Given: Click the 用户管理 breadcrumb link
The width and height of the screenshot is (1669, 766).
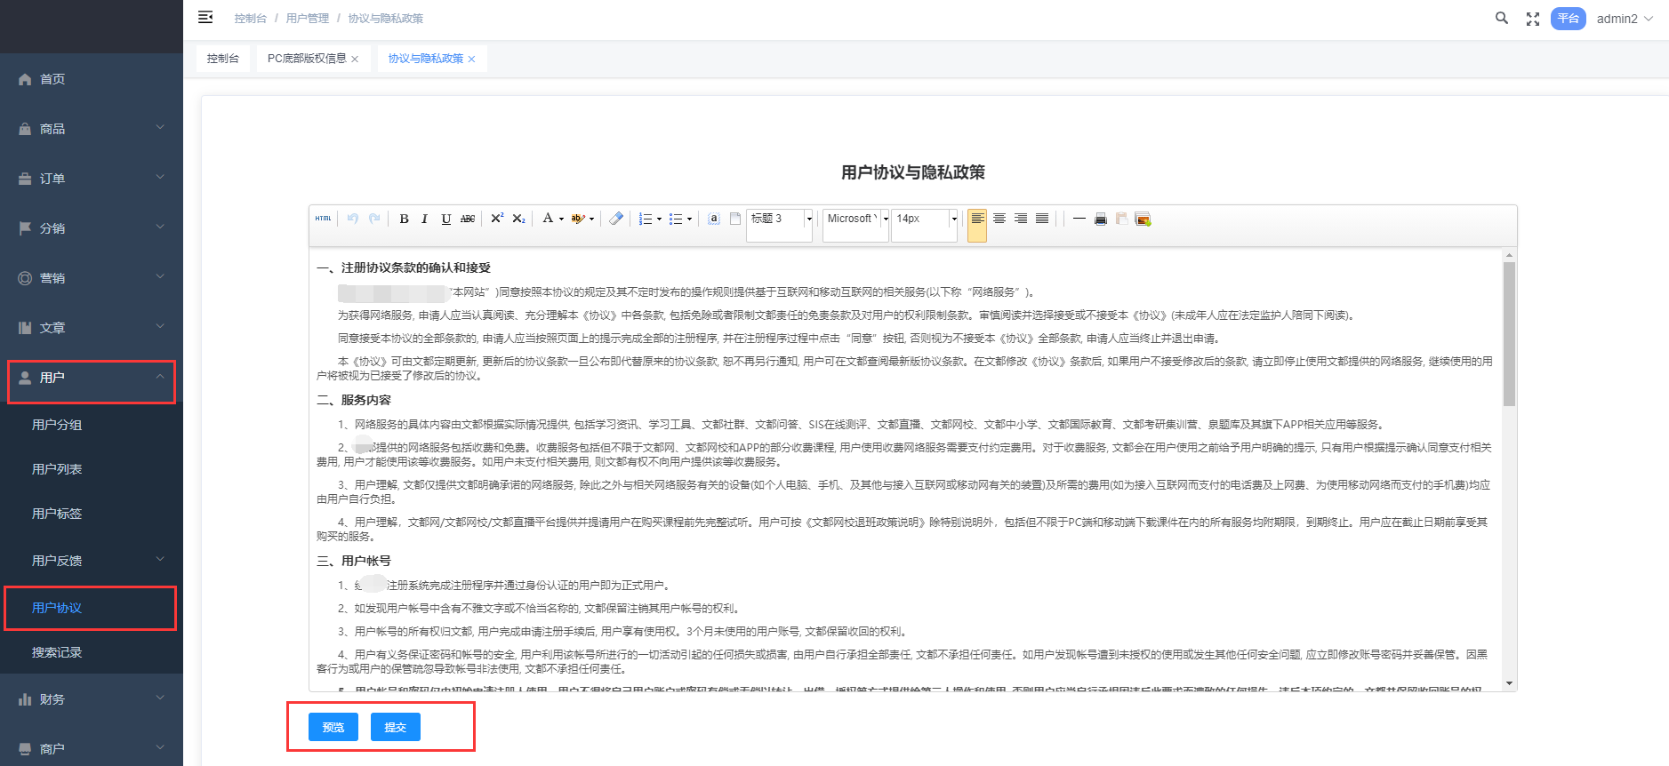Looking at the screenshot, I should click(308, 18).
